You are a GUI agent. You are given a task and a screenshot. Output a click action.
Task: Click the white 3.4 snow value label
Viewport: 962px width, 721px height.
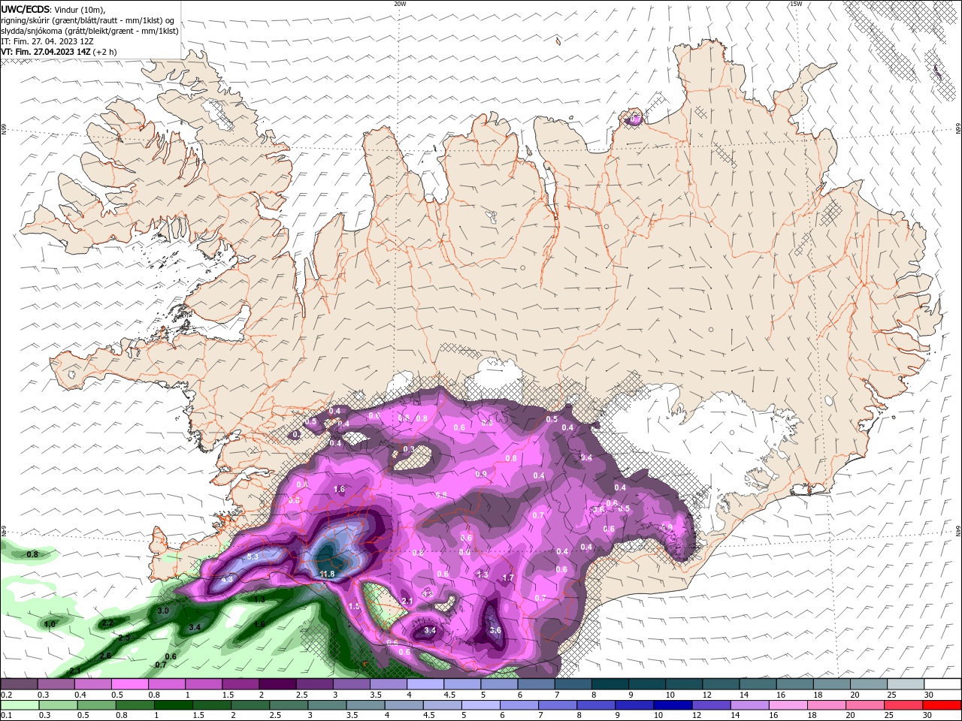point(430,630)
